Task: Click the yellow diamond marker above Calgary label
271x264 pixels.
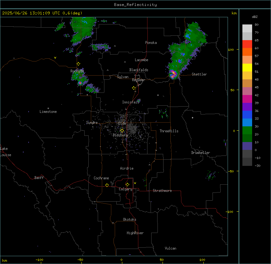Action: [127, 185]
